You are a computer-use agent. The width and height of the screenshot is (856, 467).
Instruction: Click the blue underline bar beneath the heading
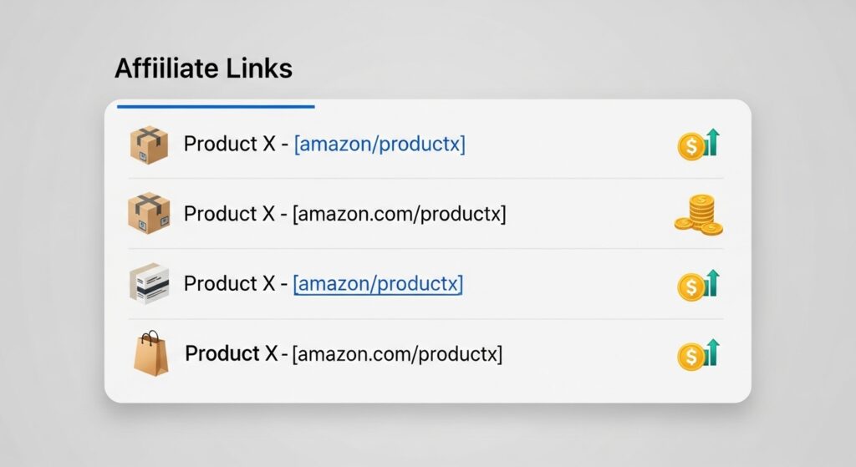[216, 107]
